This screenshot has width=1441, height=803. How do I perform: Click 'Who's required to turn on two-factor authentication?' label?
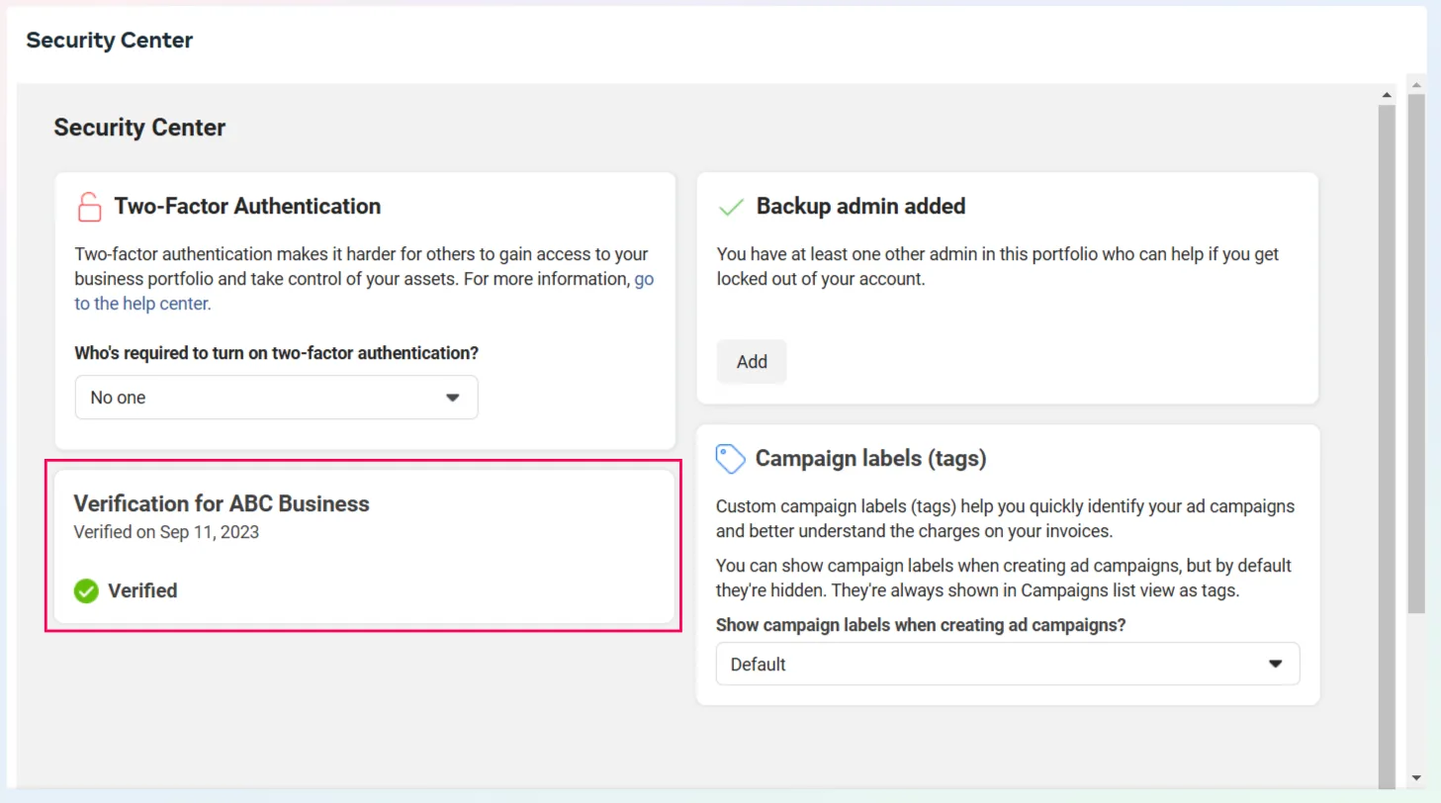tap(277, 353)
